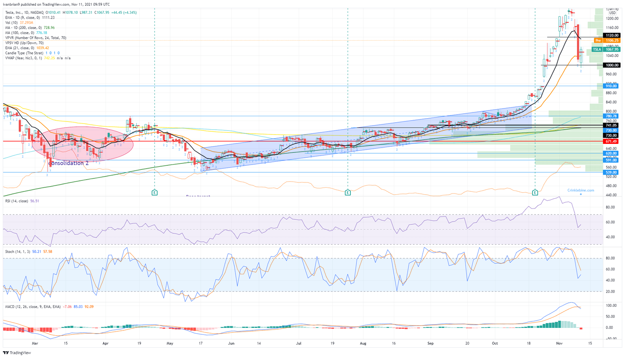Click the Oct label on time axis

[494, 343]
